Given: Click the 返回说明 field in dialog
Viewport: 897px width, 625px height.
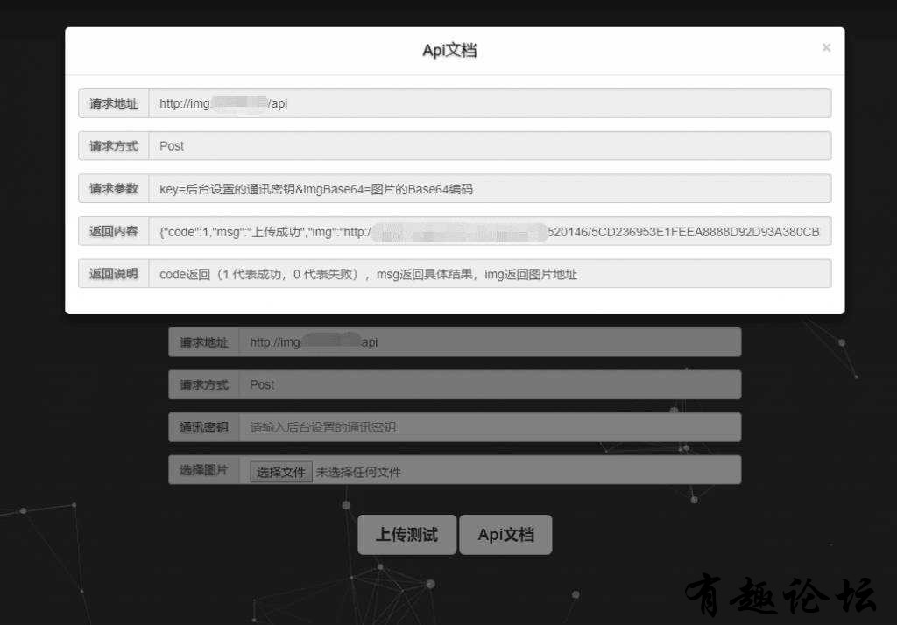Looking at the screenshot, I should tap(490, 274).
